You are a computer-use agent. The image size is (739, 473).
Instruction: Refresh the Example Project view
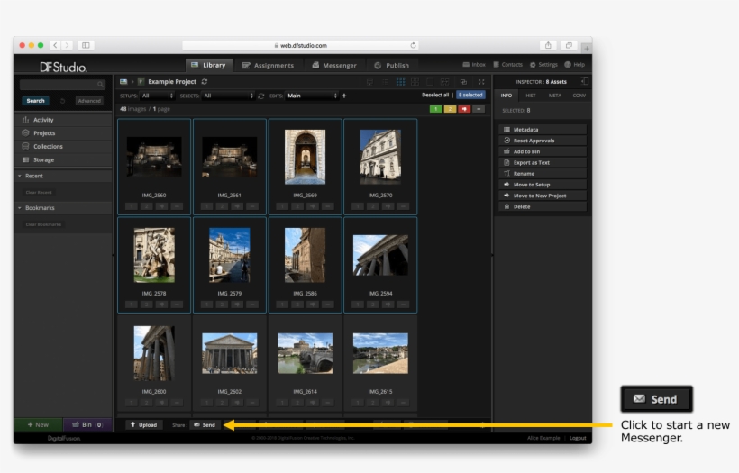pos(205,81)
